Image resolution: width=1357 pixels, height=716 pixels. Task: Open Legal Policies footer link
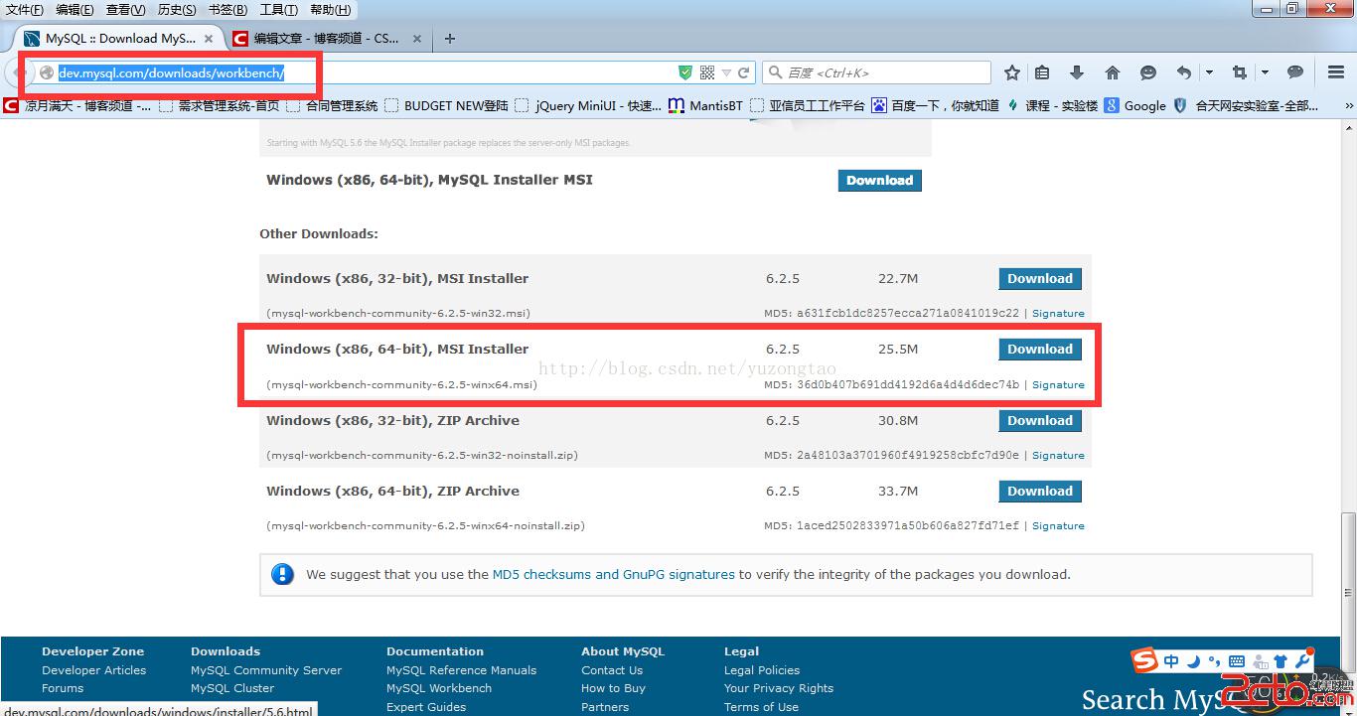click(x=762, y=670)
